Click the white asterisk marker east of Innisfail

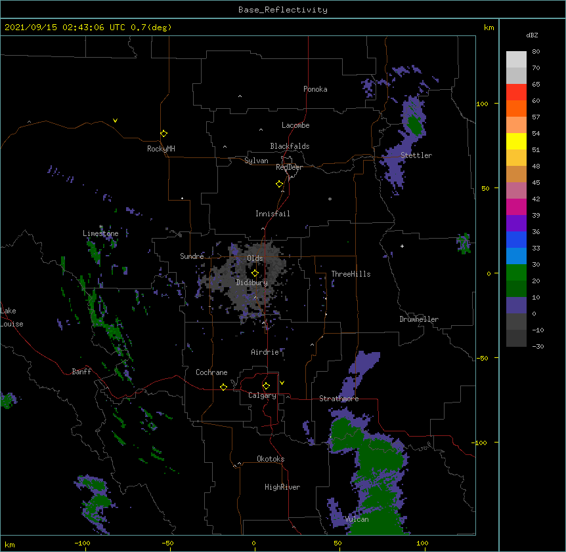[330, 199]
